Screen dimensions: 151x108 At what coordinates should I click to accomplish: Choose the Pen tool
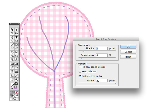point(12,37)
